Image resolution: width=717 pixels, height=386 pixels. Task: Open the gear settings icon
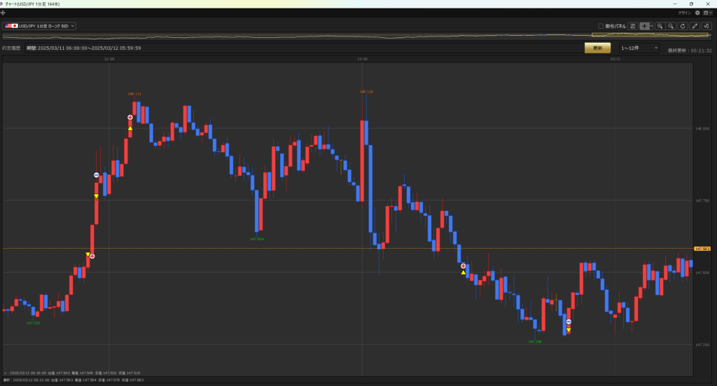point(697,13)
